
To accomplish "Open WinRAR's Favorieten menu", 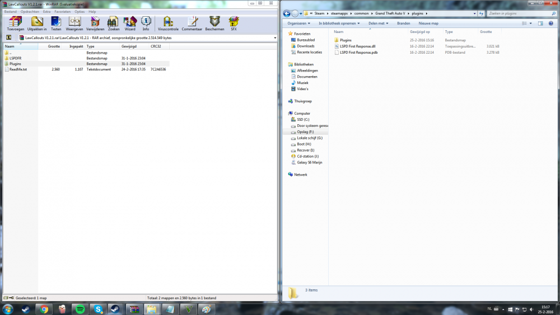I will (63, 11).
